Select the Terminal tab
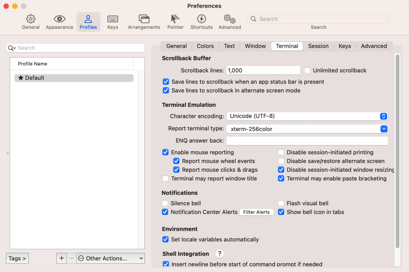Image resolution: width=409 pixels, height=272 pixels. [x=287, y=46]
